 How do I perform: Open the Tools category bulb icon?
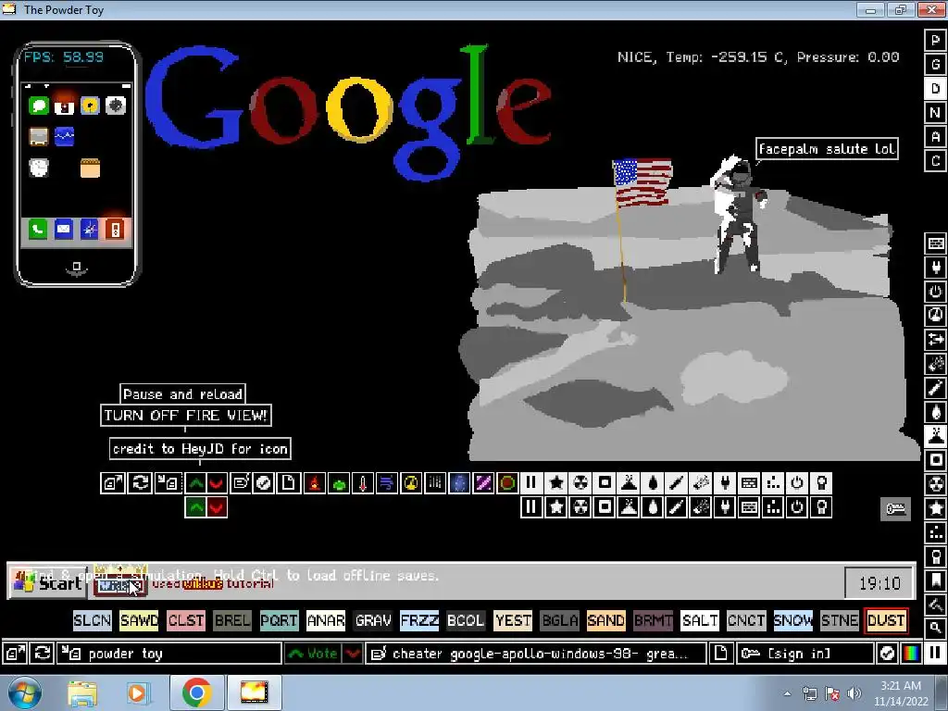pos(935,556)
